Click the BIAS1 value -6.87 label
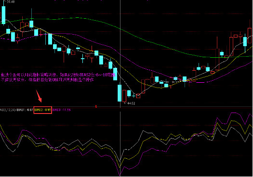This screenshot has width=253, height=177. [25, 110]
